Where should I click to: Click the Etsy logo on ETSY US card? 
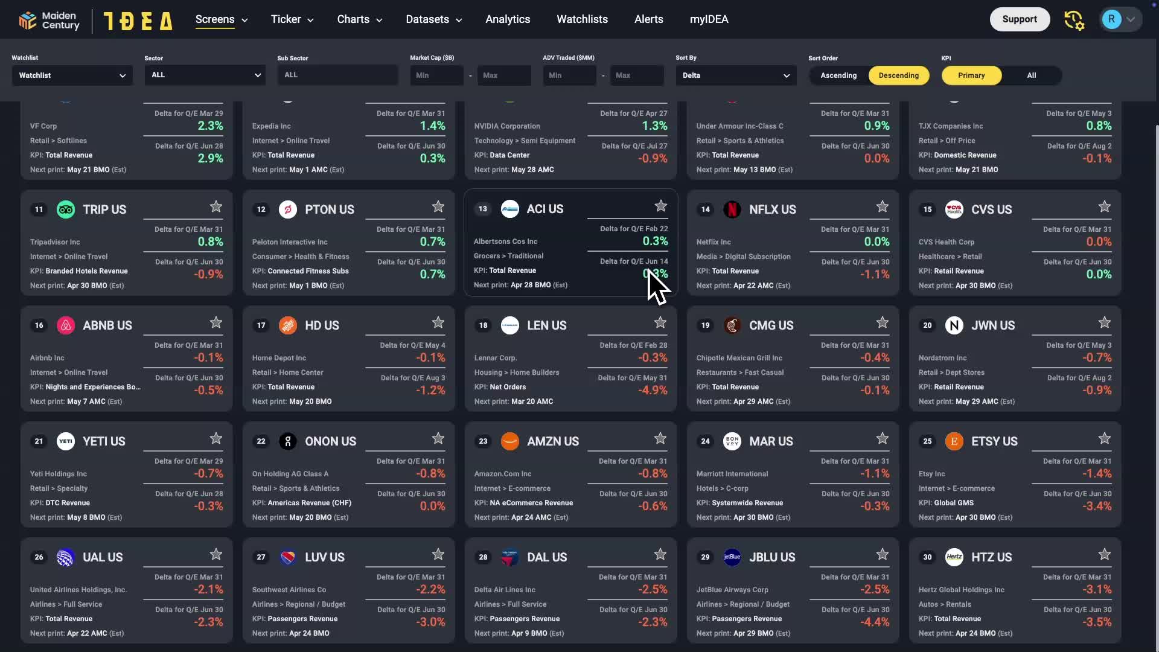coord(954,441)
